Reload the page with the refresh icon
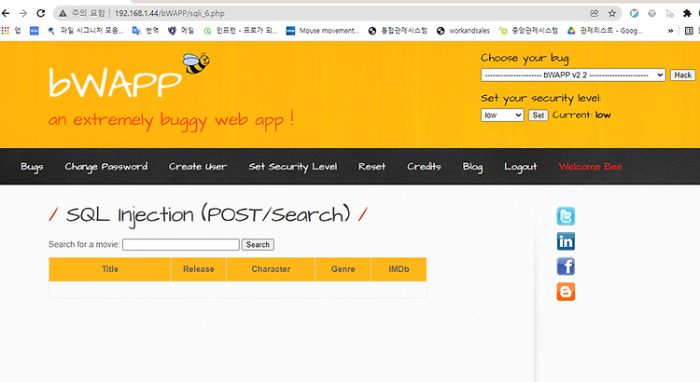The image size is (700, 382). coord(41,13)
